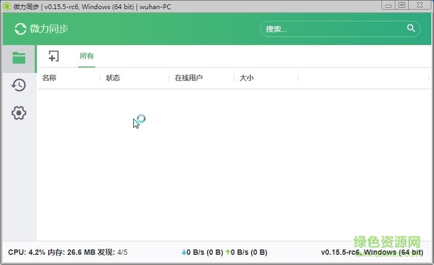Sort by 在线用户 column header
The image size is (434, 265).
point(189,78)
